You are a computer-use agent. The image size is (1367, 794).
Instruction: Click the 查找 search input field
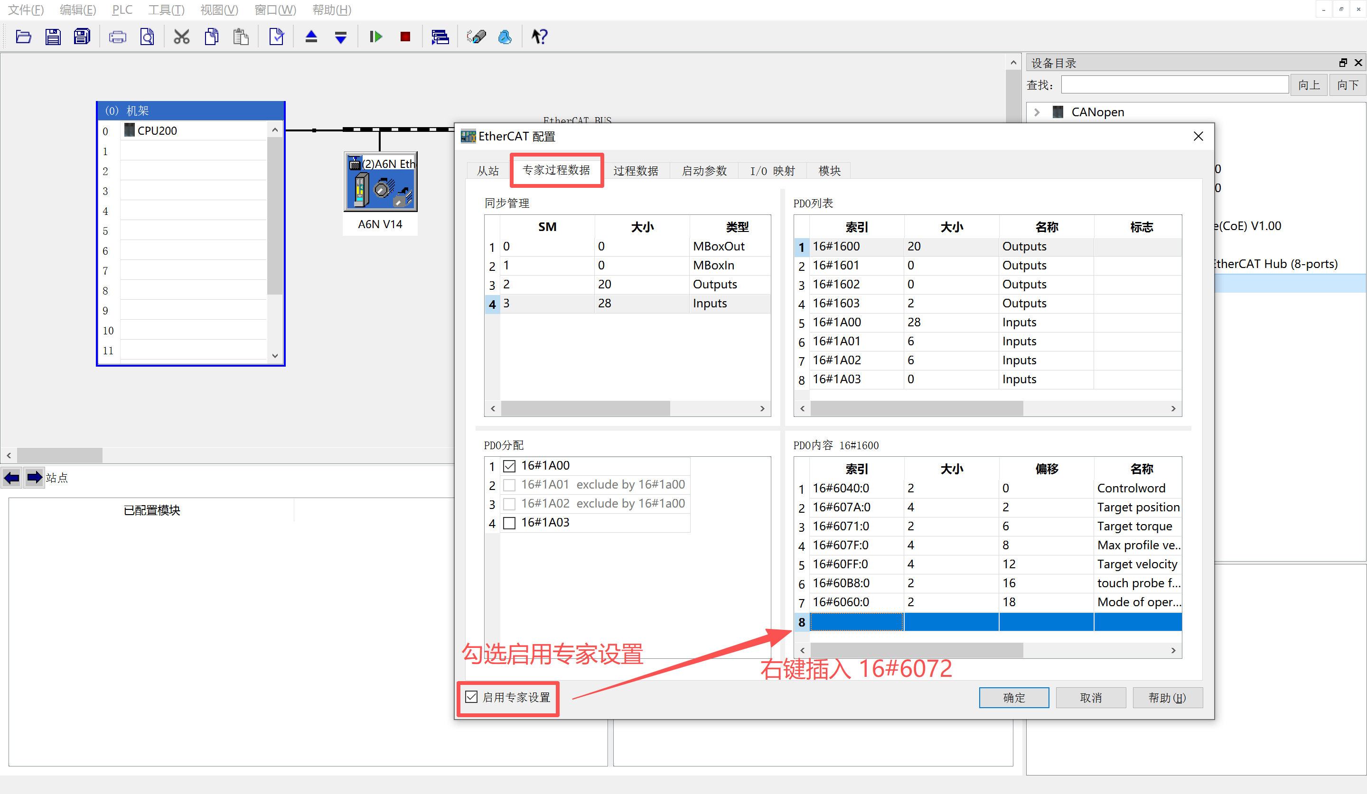click(1175, 84)
